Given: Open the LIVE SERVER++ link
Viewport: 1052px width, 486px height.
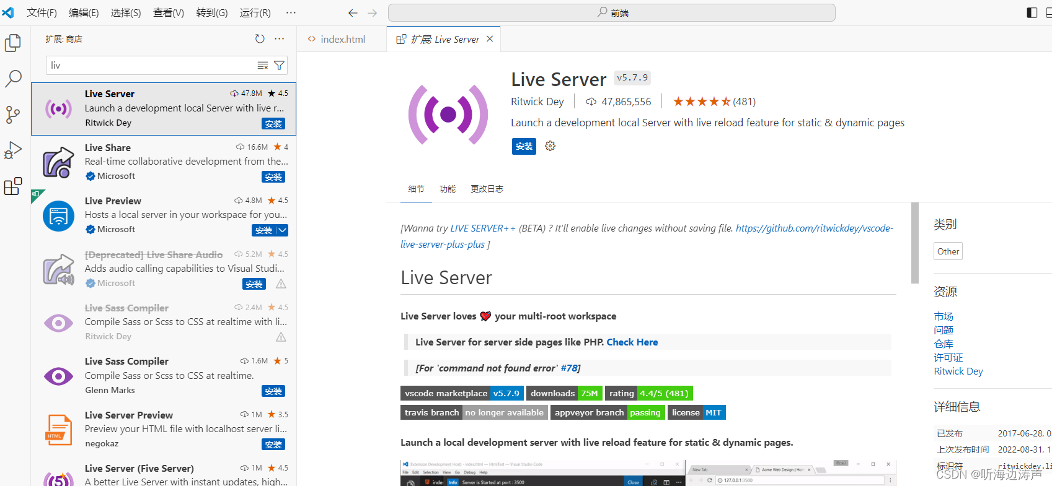Looking at the screenshot, I should point(483,228).
